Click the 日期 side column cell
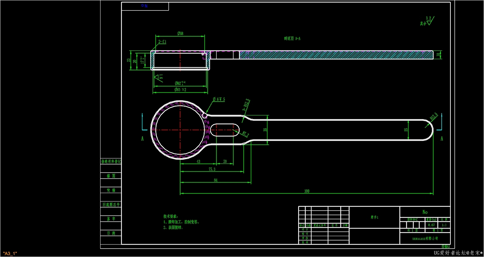 click(x=111, y=233)
